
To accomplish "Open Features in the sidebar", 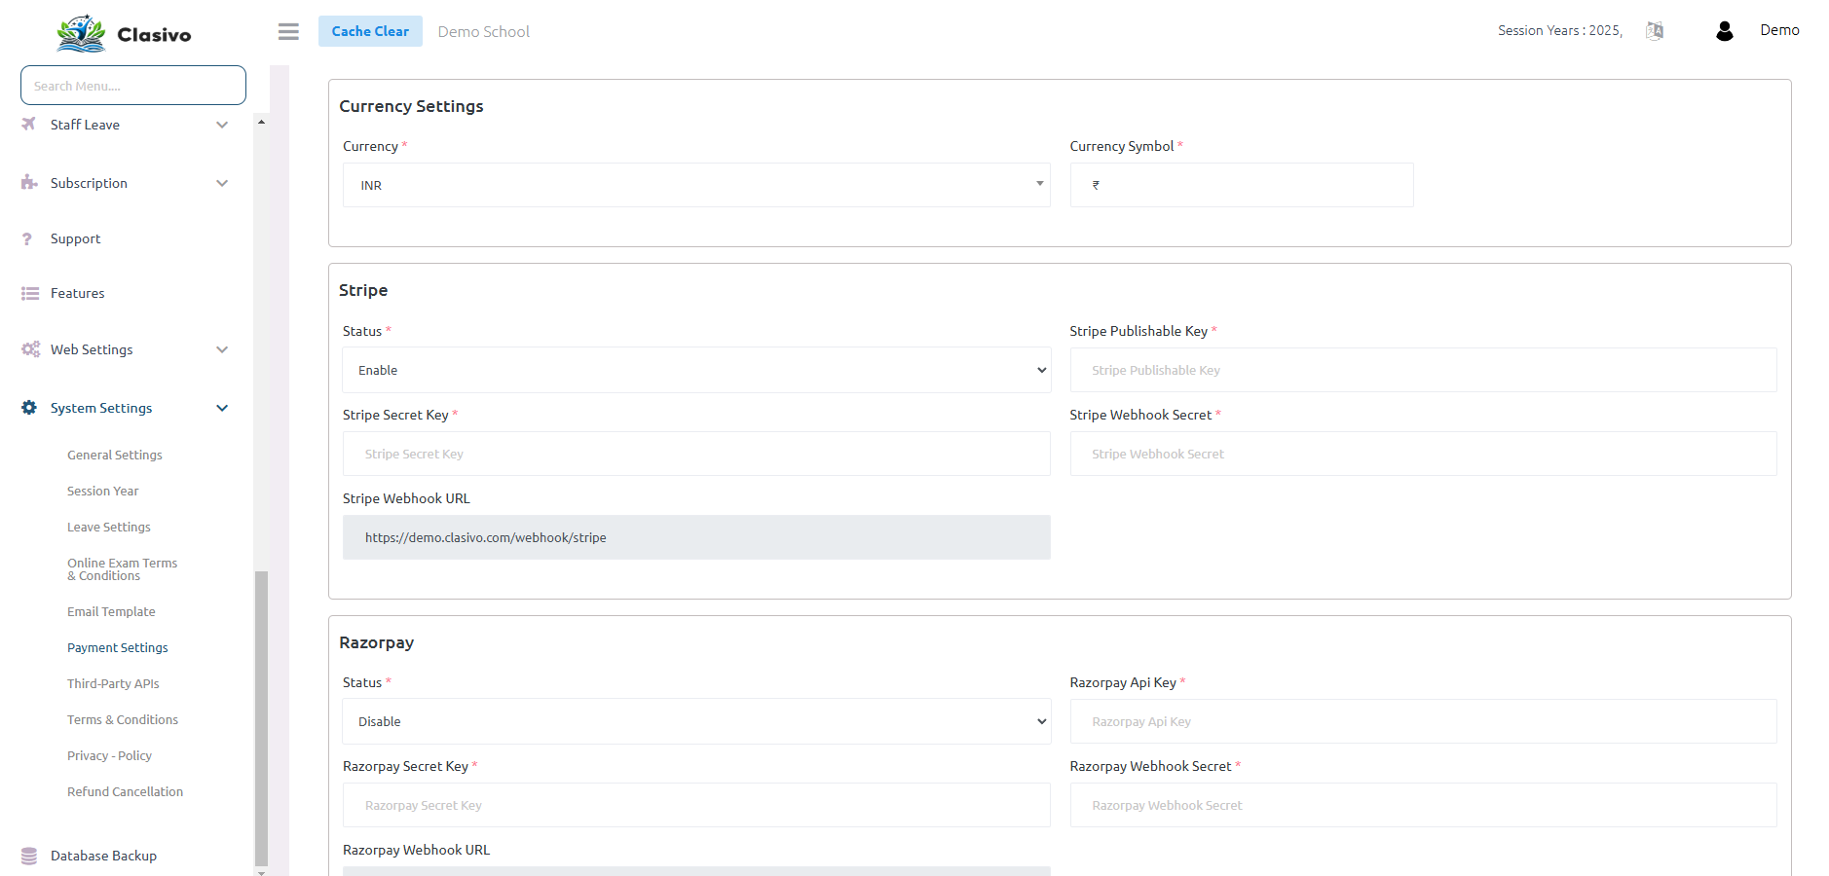I will (77, 293).
